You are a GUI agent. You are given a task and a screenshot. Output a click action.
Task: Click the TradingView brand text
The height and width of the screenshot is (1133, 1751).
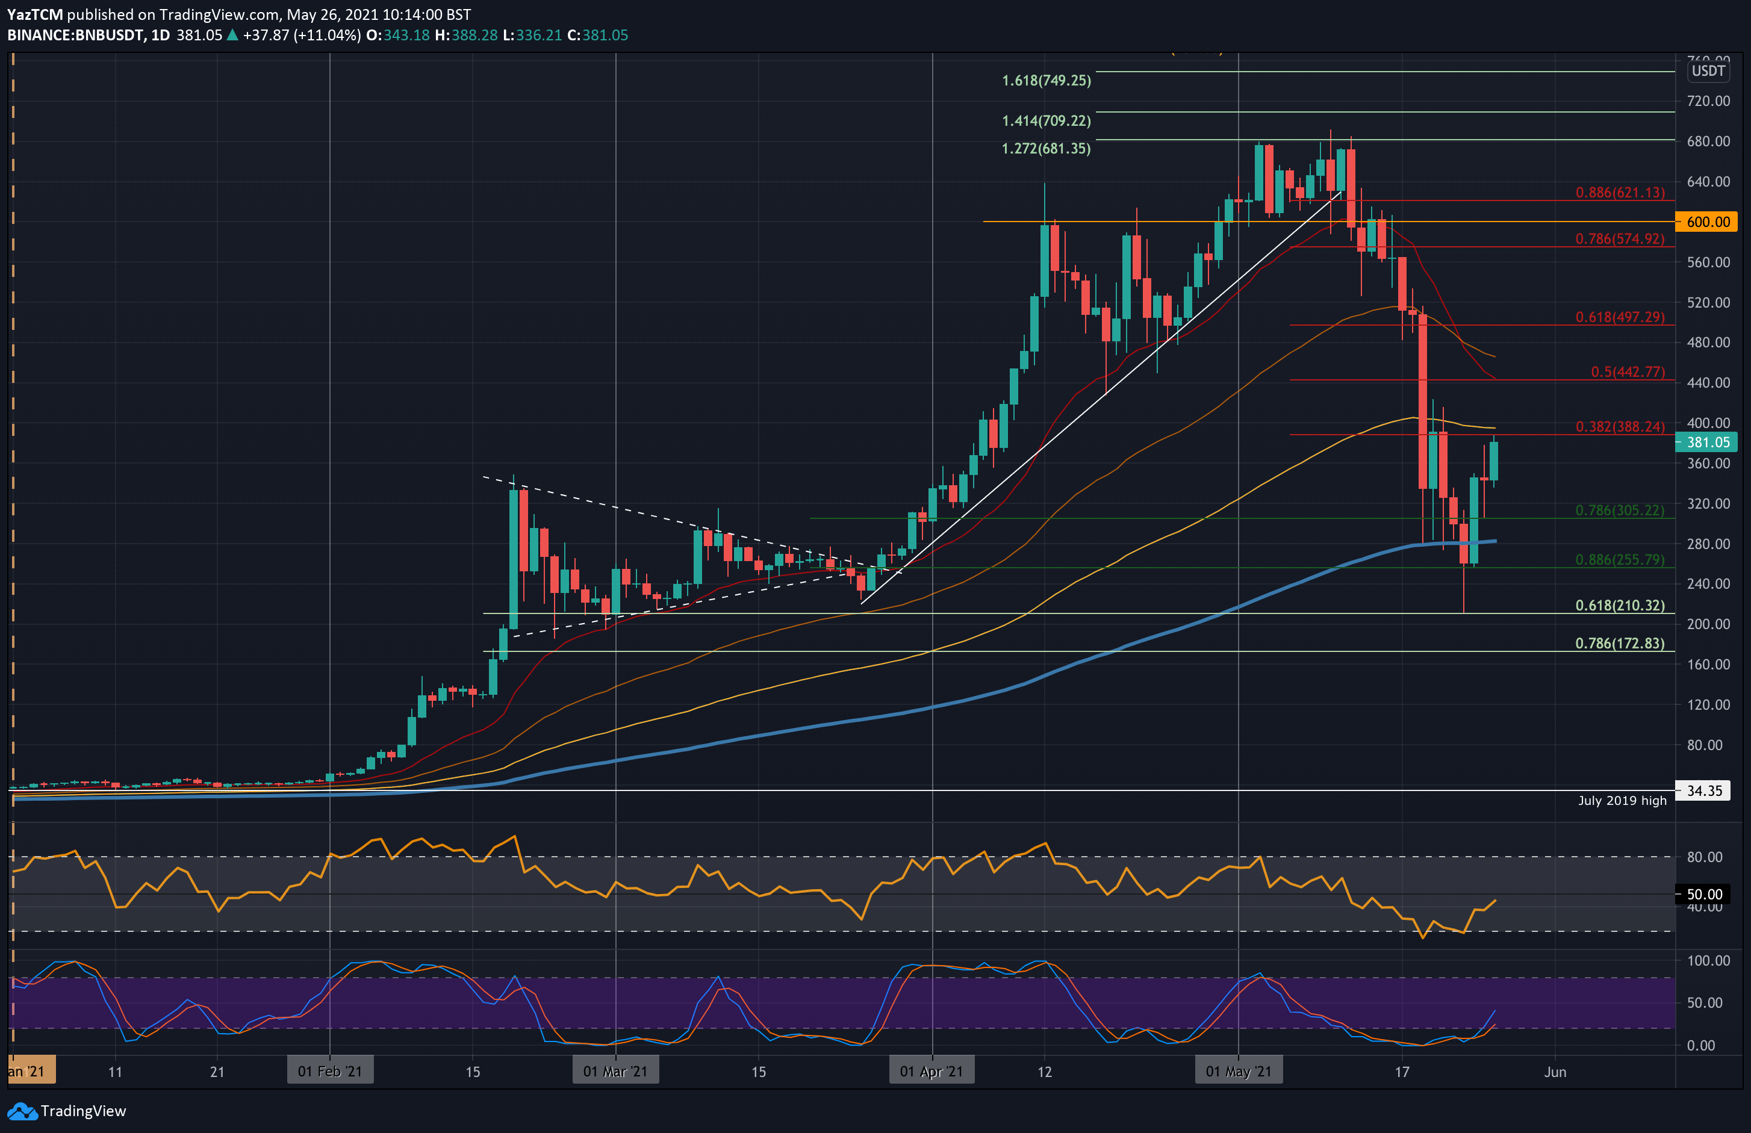click(83, 1111)
